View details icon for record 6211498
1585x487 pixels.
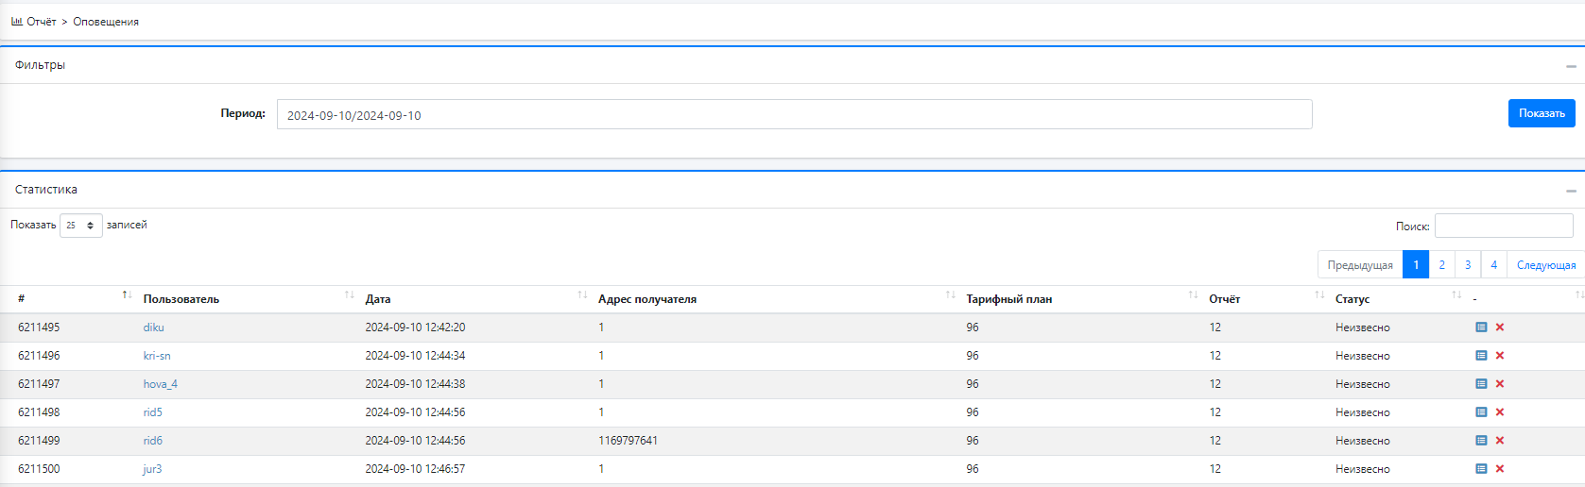1481,412
